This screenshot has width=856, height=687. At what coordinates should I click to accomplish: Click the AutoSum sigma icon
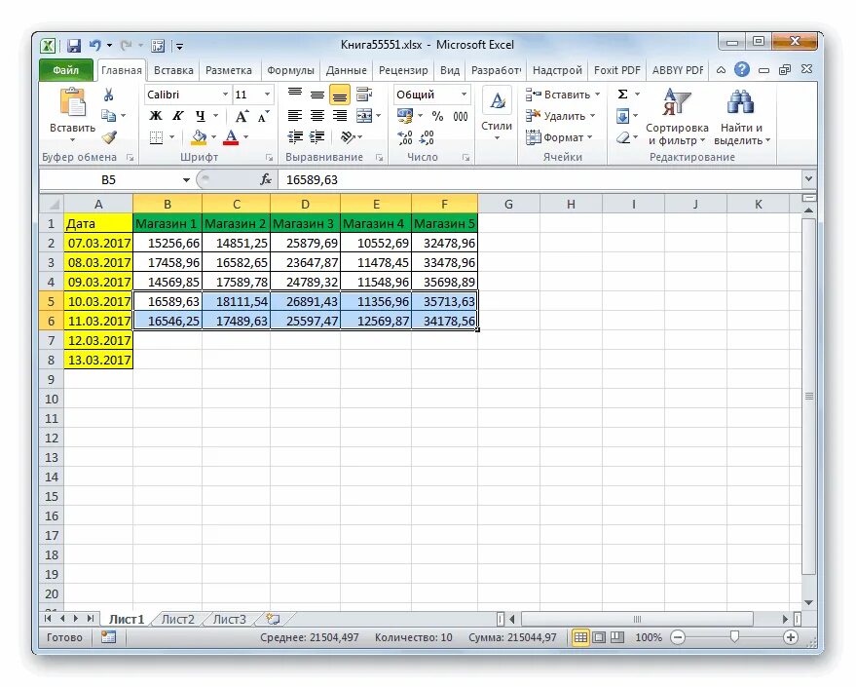pos(622,95)
